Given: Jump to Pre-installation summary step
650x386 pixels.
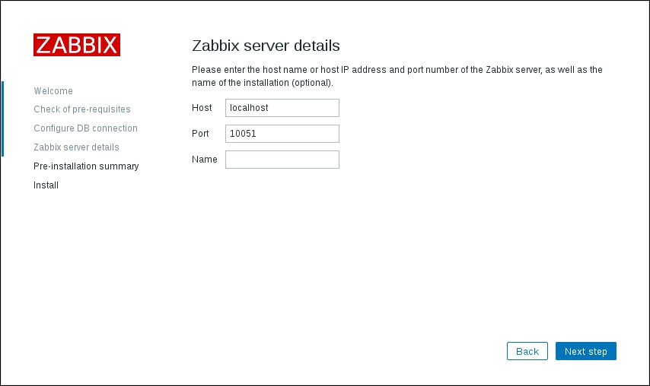Looking at the screenshot, I should click(86, 166).
